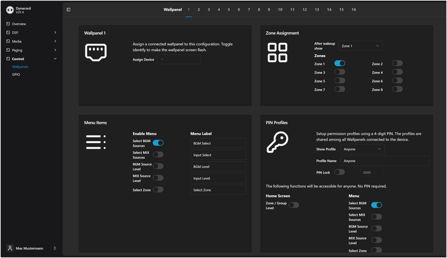Toggle the PIN Lock switch
The width and height of the screenshot is (447, 258).
(x=339, y=172)
